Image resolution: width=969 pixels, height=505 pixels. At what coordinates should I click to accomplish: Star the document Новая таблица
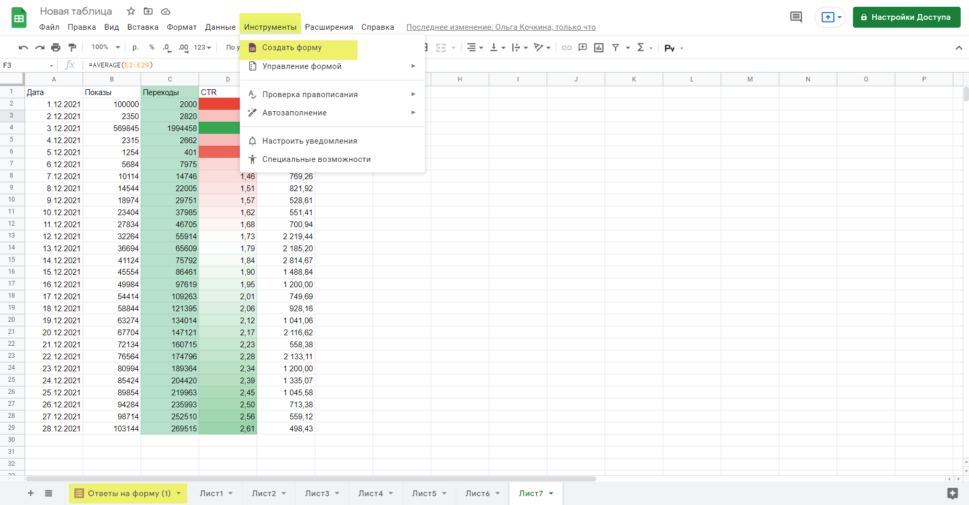coord(131,11)
